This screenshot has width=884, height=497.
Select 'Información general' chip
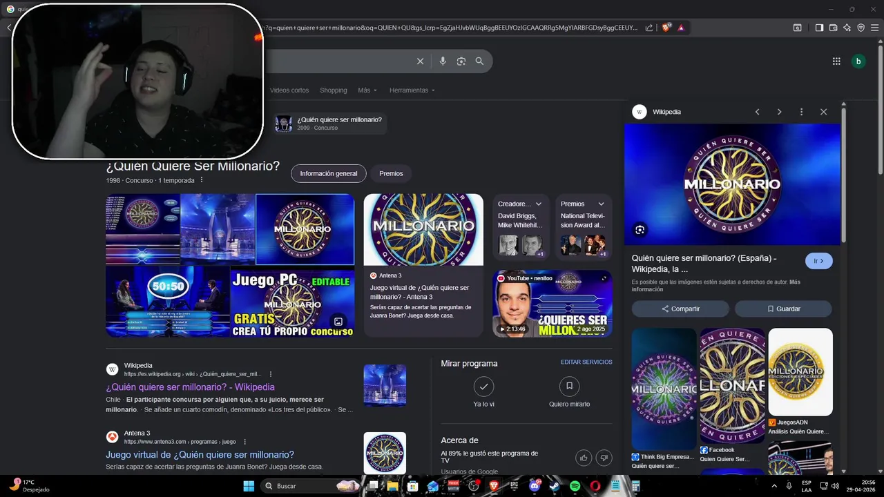(x=329, y=173)
